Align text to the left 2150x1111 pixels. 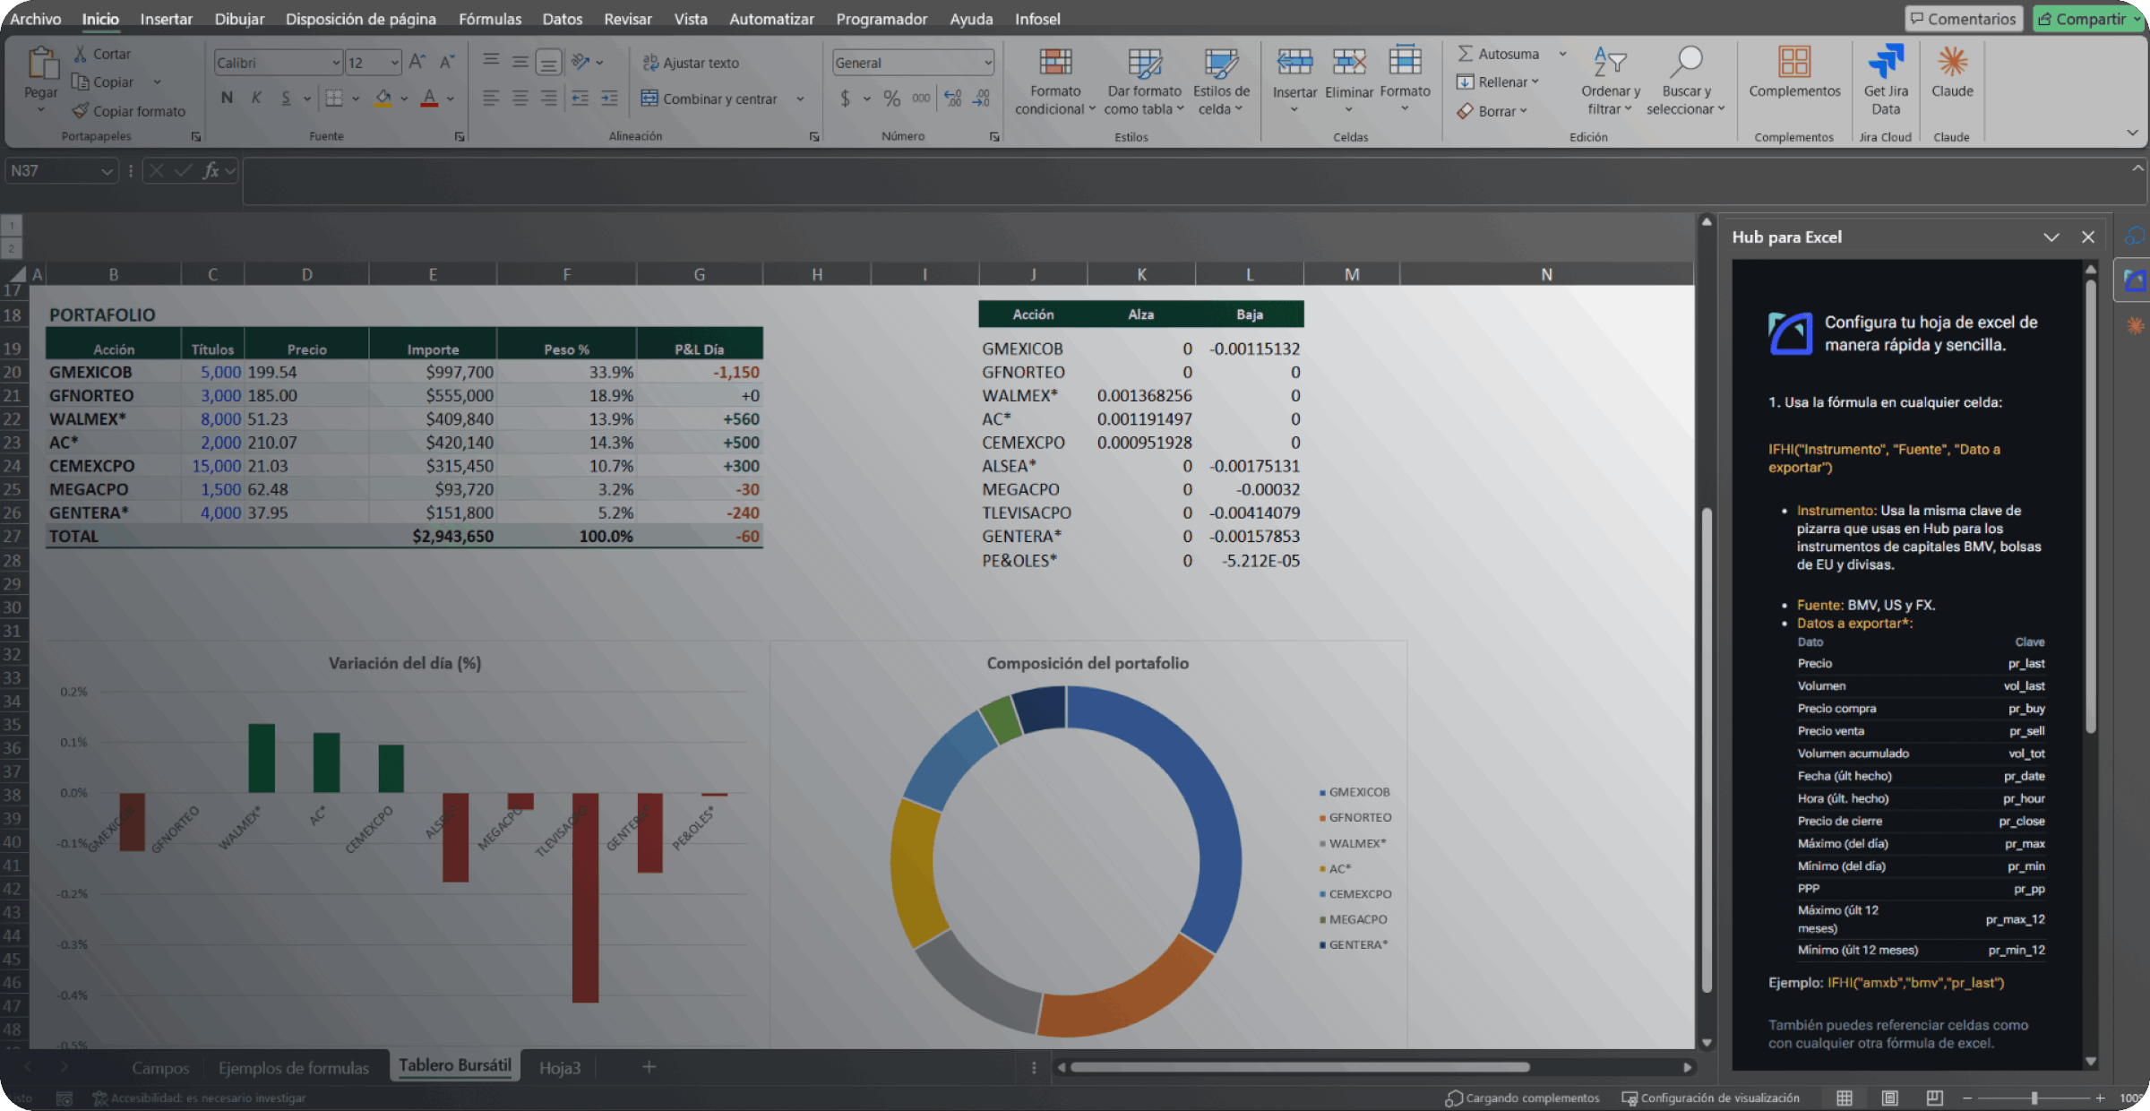[x=491, y=98]
